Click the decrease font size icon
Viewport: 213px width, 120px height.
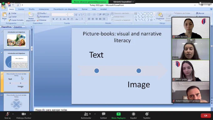pyautogui.click(x=80, y=14)
